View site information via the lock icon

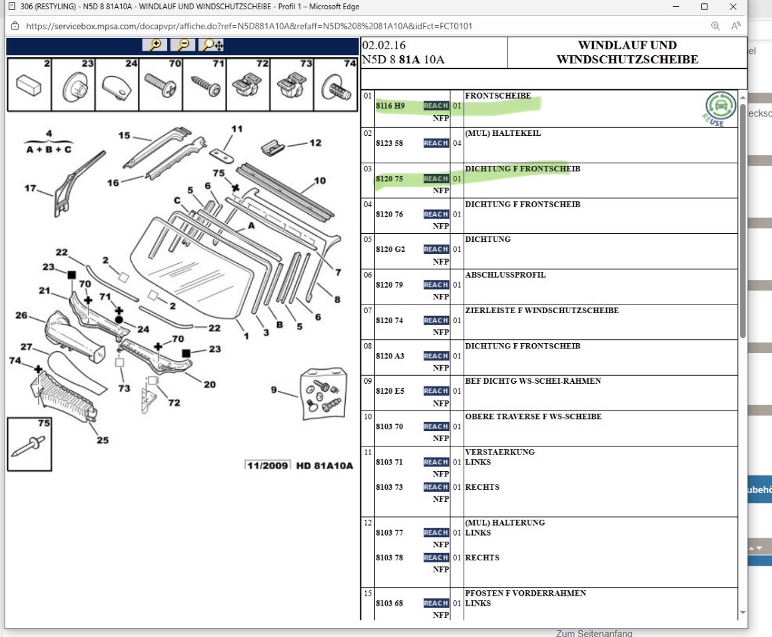click(x=15, y=26)
